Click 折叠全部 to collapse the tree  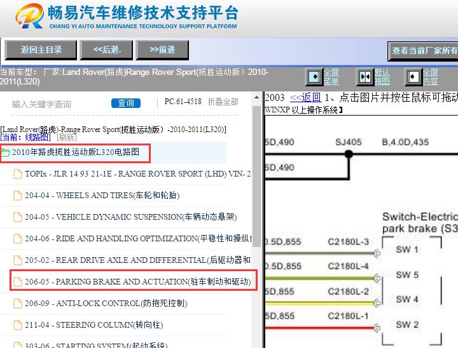coord(223,102)
